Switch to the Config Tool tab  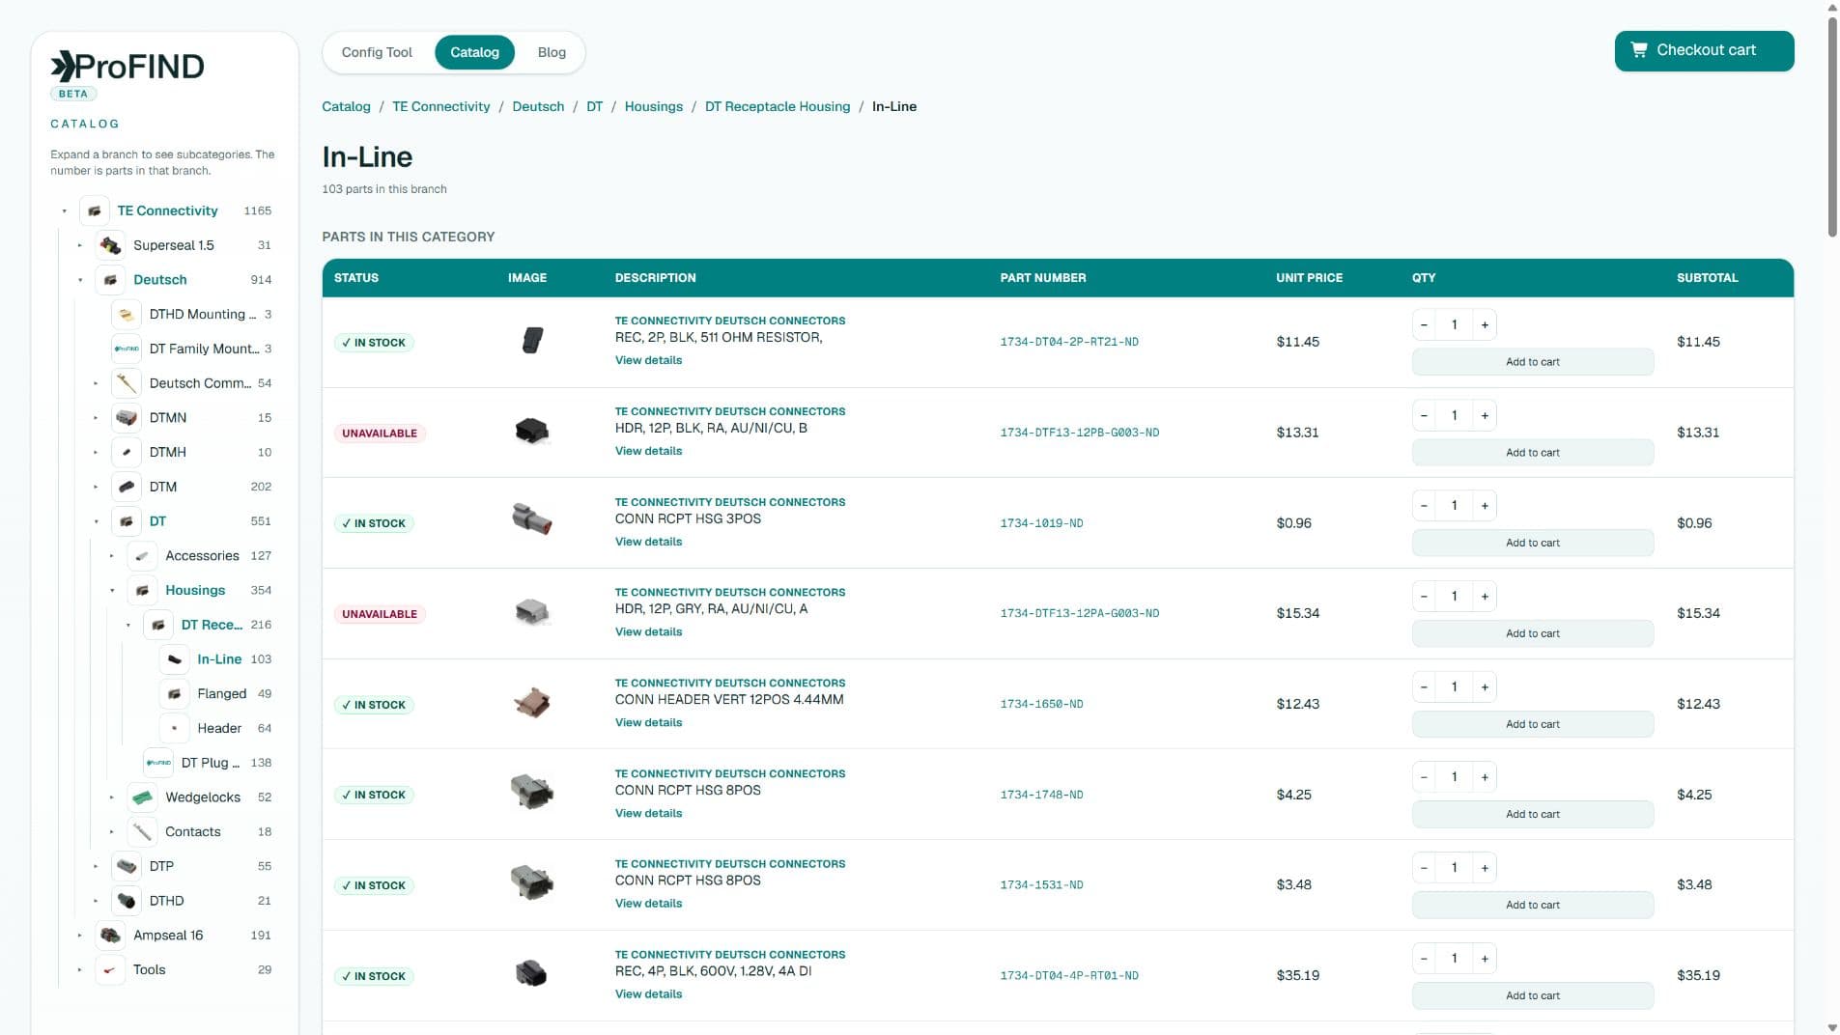(377, 52)
